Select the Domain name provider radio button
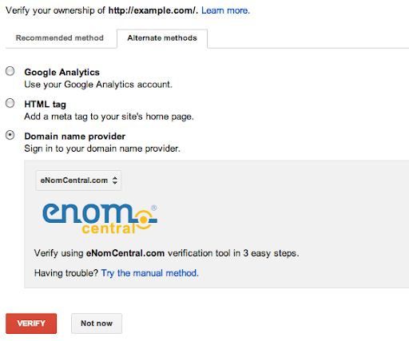The height and width of the screenshot is (341, 409). pos(10,135)
